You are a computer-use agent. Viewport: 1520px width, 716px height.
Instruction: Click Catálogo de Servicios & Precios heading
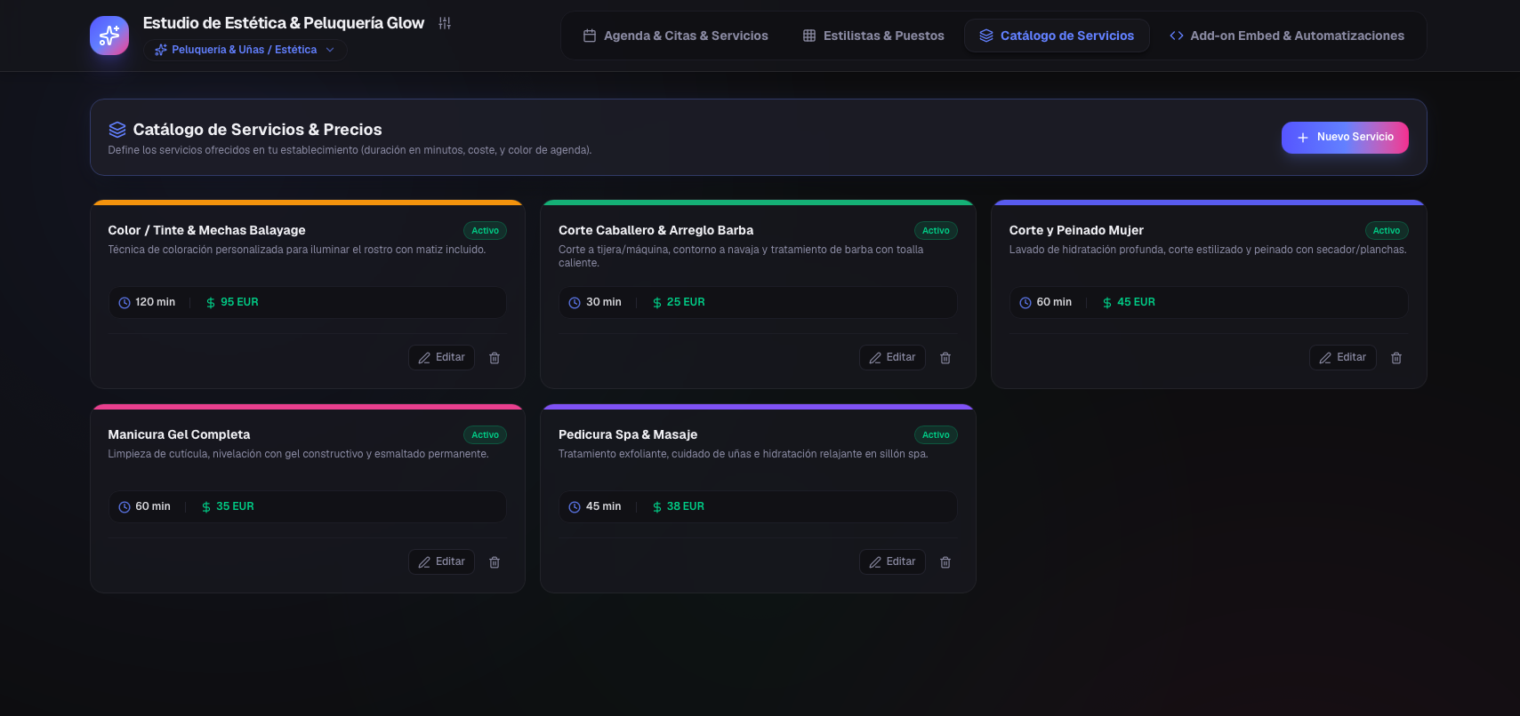[x=257, y=130]
